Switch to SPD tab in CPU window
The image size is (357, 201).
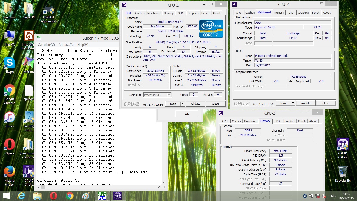coord(181,13)
